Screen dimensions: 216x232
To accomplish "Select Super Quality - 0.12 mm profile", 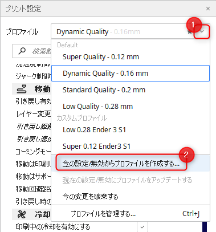I will [131, 57].
